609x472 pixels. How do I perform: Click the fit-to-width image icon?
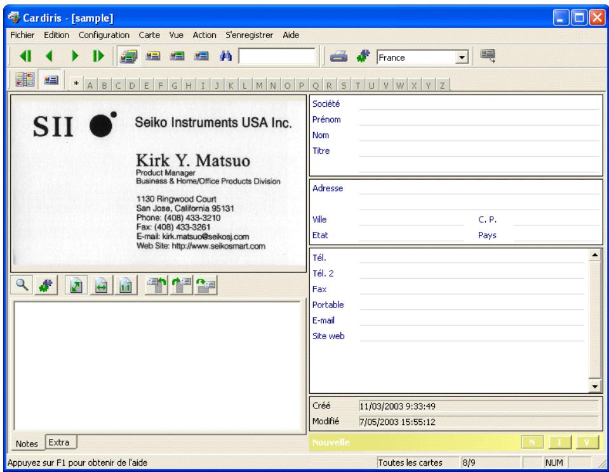(102, 285)
